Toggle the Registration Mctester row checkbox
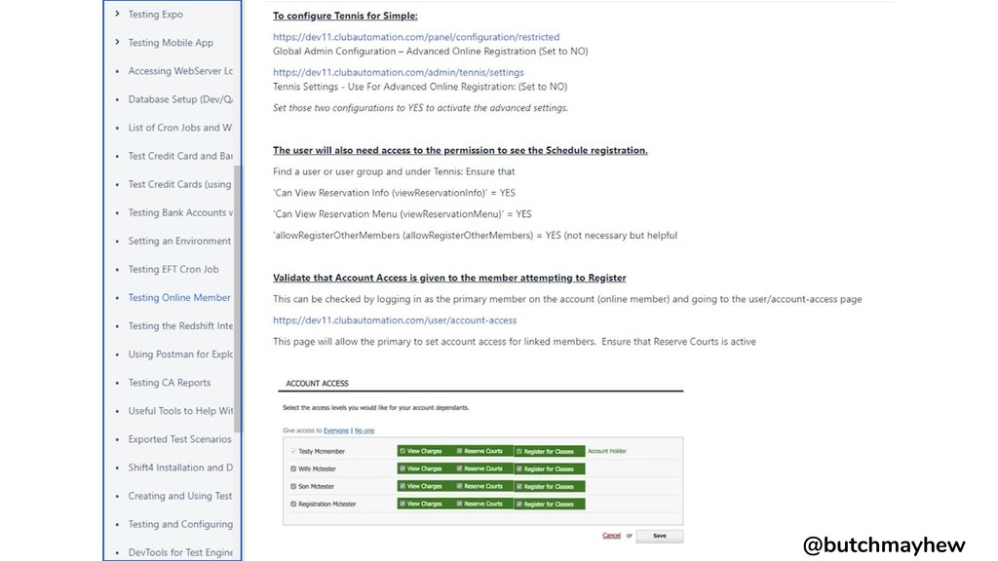The image size is (998, 561). (x=293, y=504)
